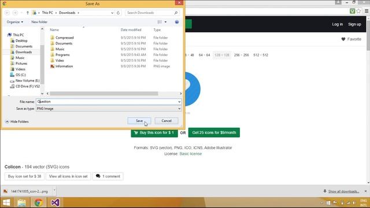Screen dimensions: 370x208
Task: Open the address bar history dropdown
Action: click(x=112, y=13)
